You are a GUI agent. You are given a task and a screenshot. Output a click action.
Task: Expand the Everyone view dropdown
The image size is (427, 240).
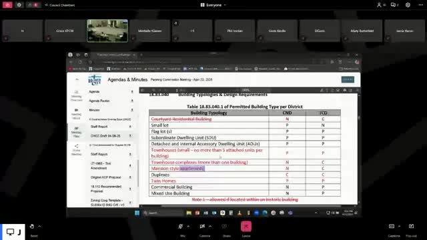tap(213, 5)
